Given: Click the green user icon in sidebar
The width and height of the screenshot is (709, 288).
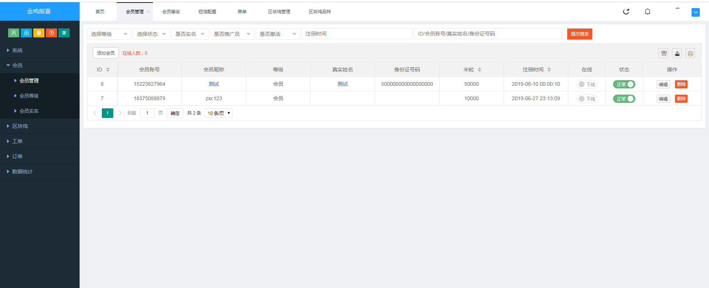Looking at the screenshot, I should (x=14, y=33).
